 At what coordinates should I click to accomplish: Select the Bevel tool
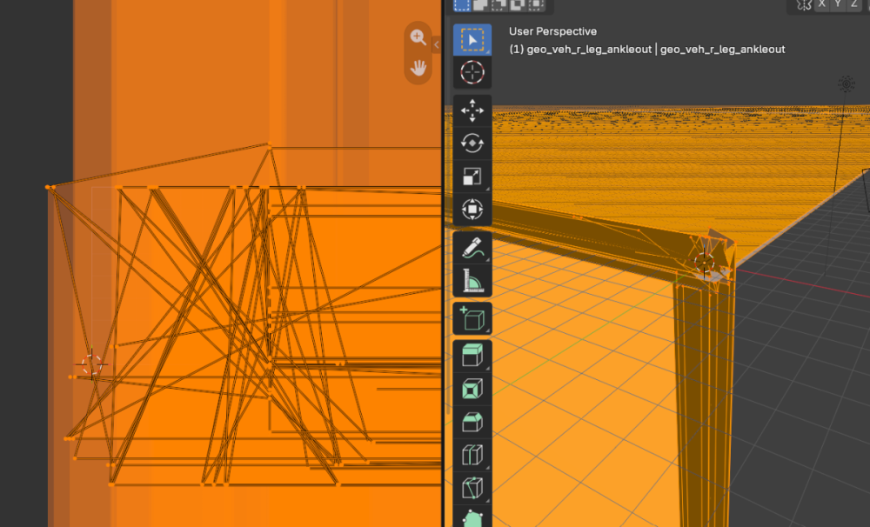coord(472,422)
